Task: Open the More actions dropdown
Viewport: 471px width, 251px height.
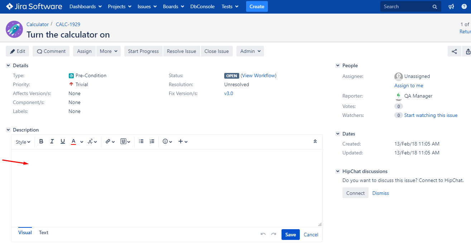Action: 109,51
